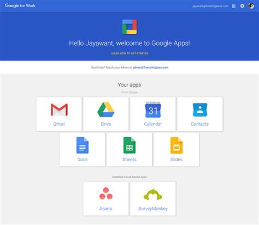Click the 'Need help? Reach your Admin' text
Viewport: 259px width, 225px height.
point(111,68)
